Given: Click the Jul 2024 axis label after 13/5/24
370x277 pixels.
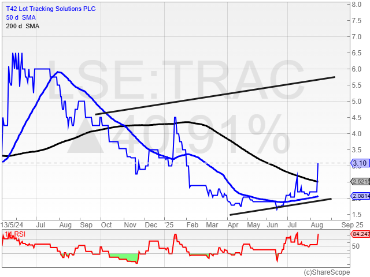Looking at the screenshot, I should pyautogui.click(x=40, y=225).
